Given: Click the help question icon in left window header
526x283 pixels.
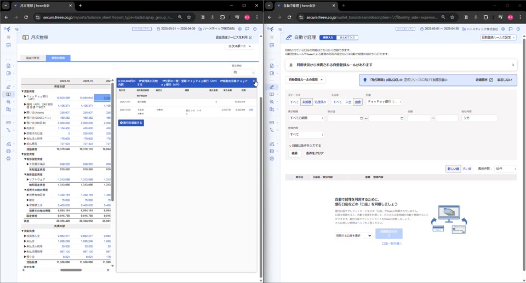Looking at the screenshot, I should coord(254,29).
